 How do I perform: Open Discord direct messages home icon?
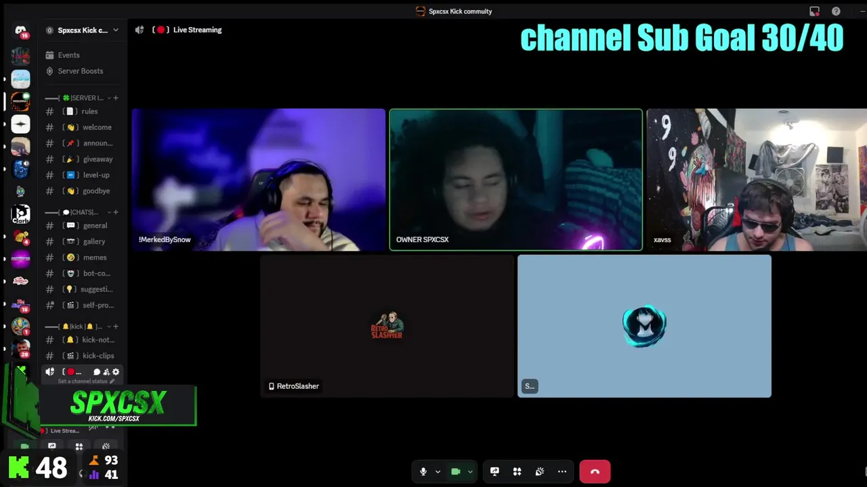point(20,31)
